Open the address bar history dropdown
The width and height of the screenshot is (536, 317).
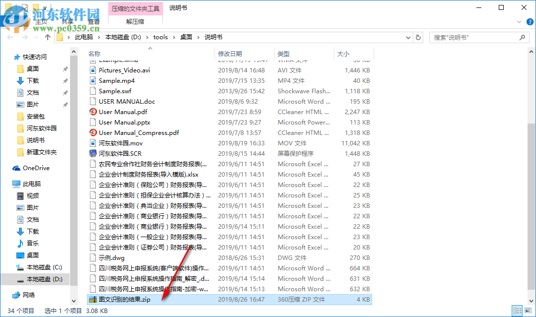tap(408, 37)
